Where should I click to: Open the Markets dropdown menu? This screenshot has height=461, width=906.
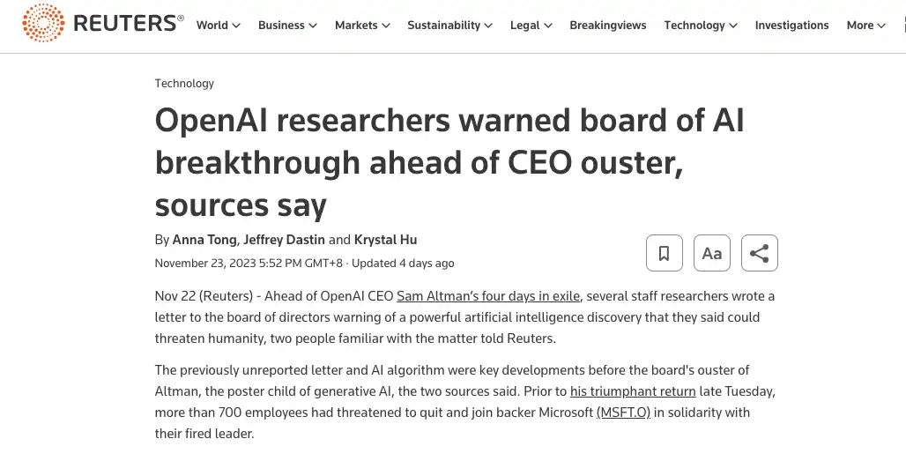click(x=362, y=26)
